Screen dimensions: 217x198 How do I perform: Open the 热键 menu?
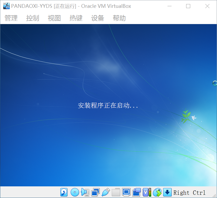pos(76,18)
